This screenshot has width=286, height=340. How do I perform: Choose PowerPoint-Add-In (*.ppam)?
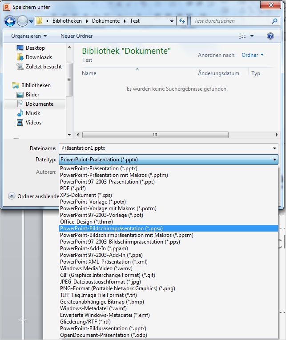pyautogui.click(x=169, y=248)
